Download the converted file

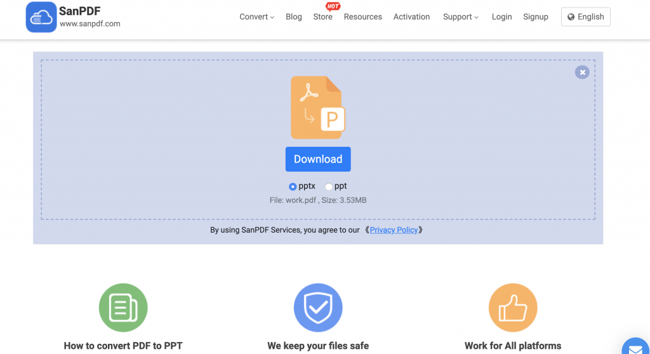[x=318, y=159]
